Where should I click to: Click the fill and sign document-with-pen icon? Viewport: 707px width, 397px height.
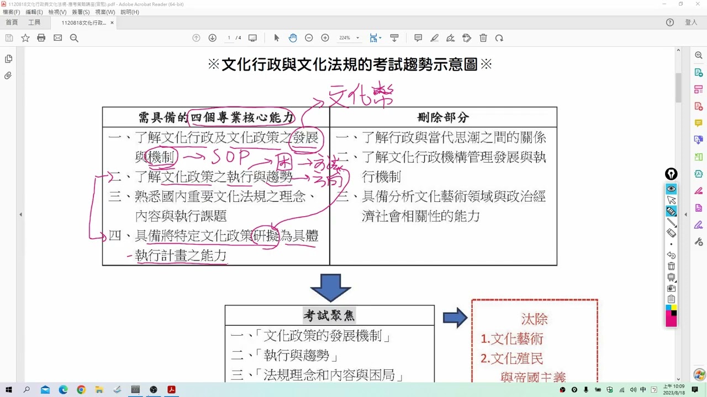(467, 38)
